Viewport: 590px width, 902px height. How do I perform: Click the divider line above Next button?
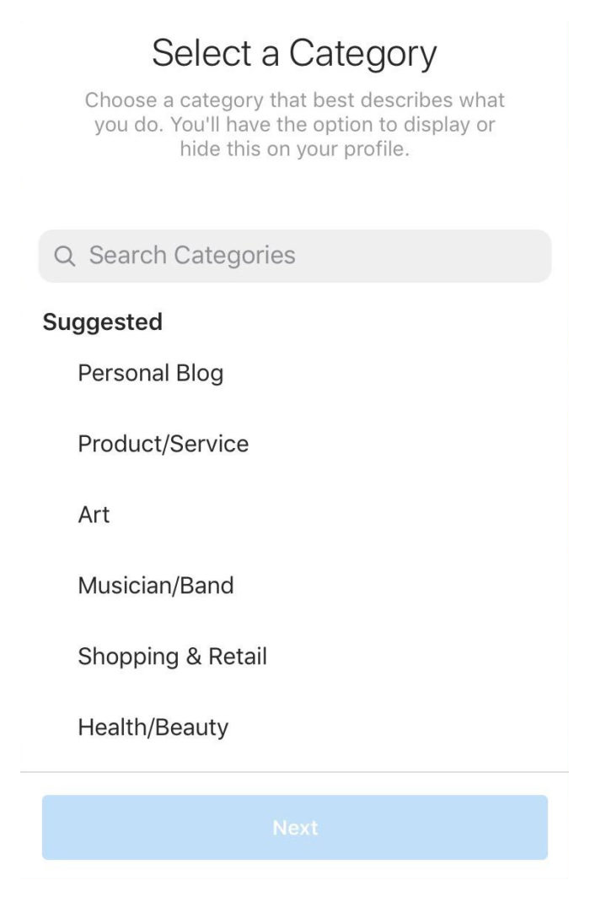[295, 772]
